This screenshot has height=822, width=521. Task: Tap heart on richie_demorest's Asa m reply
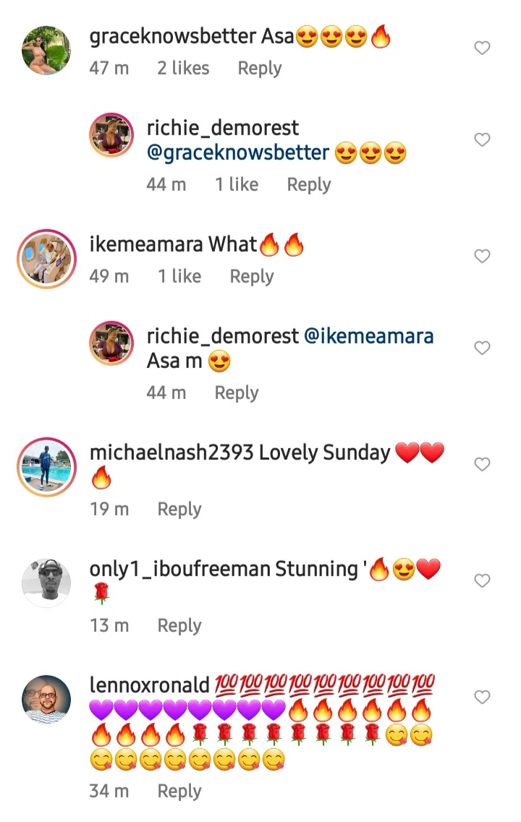click(x=482, y=348)
